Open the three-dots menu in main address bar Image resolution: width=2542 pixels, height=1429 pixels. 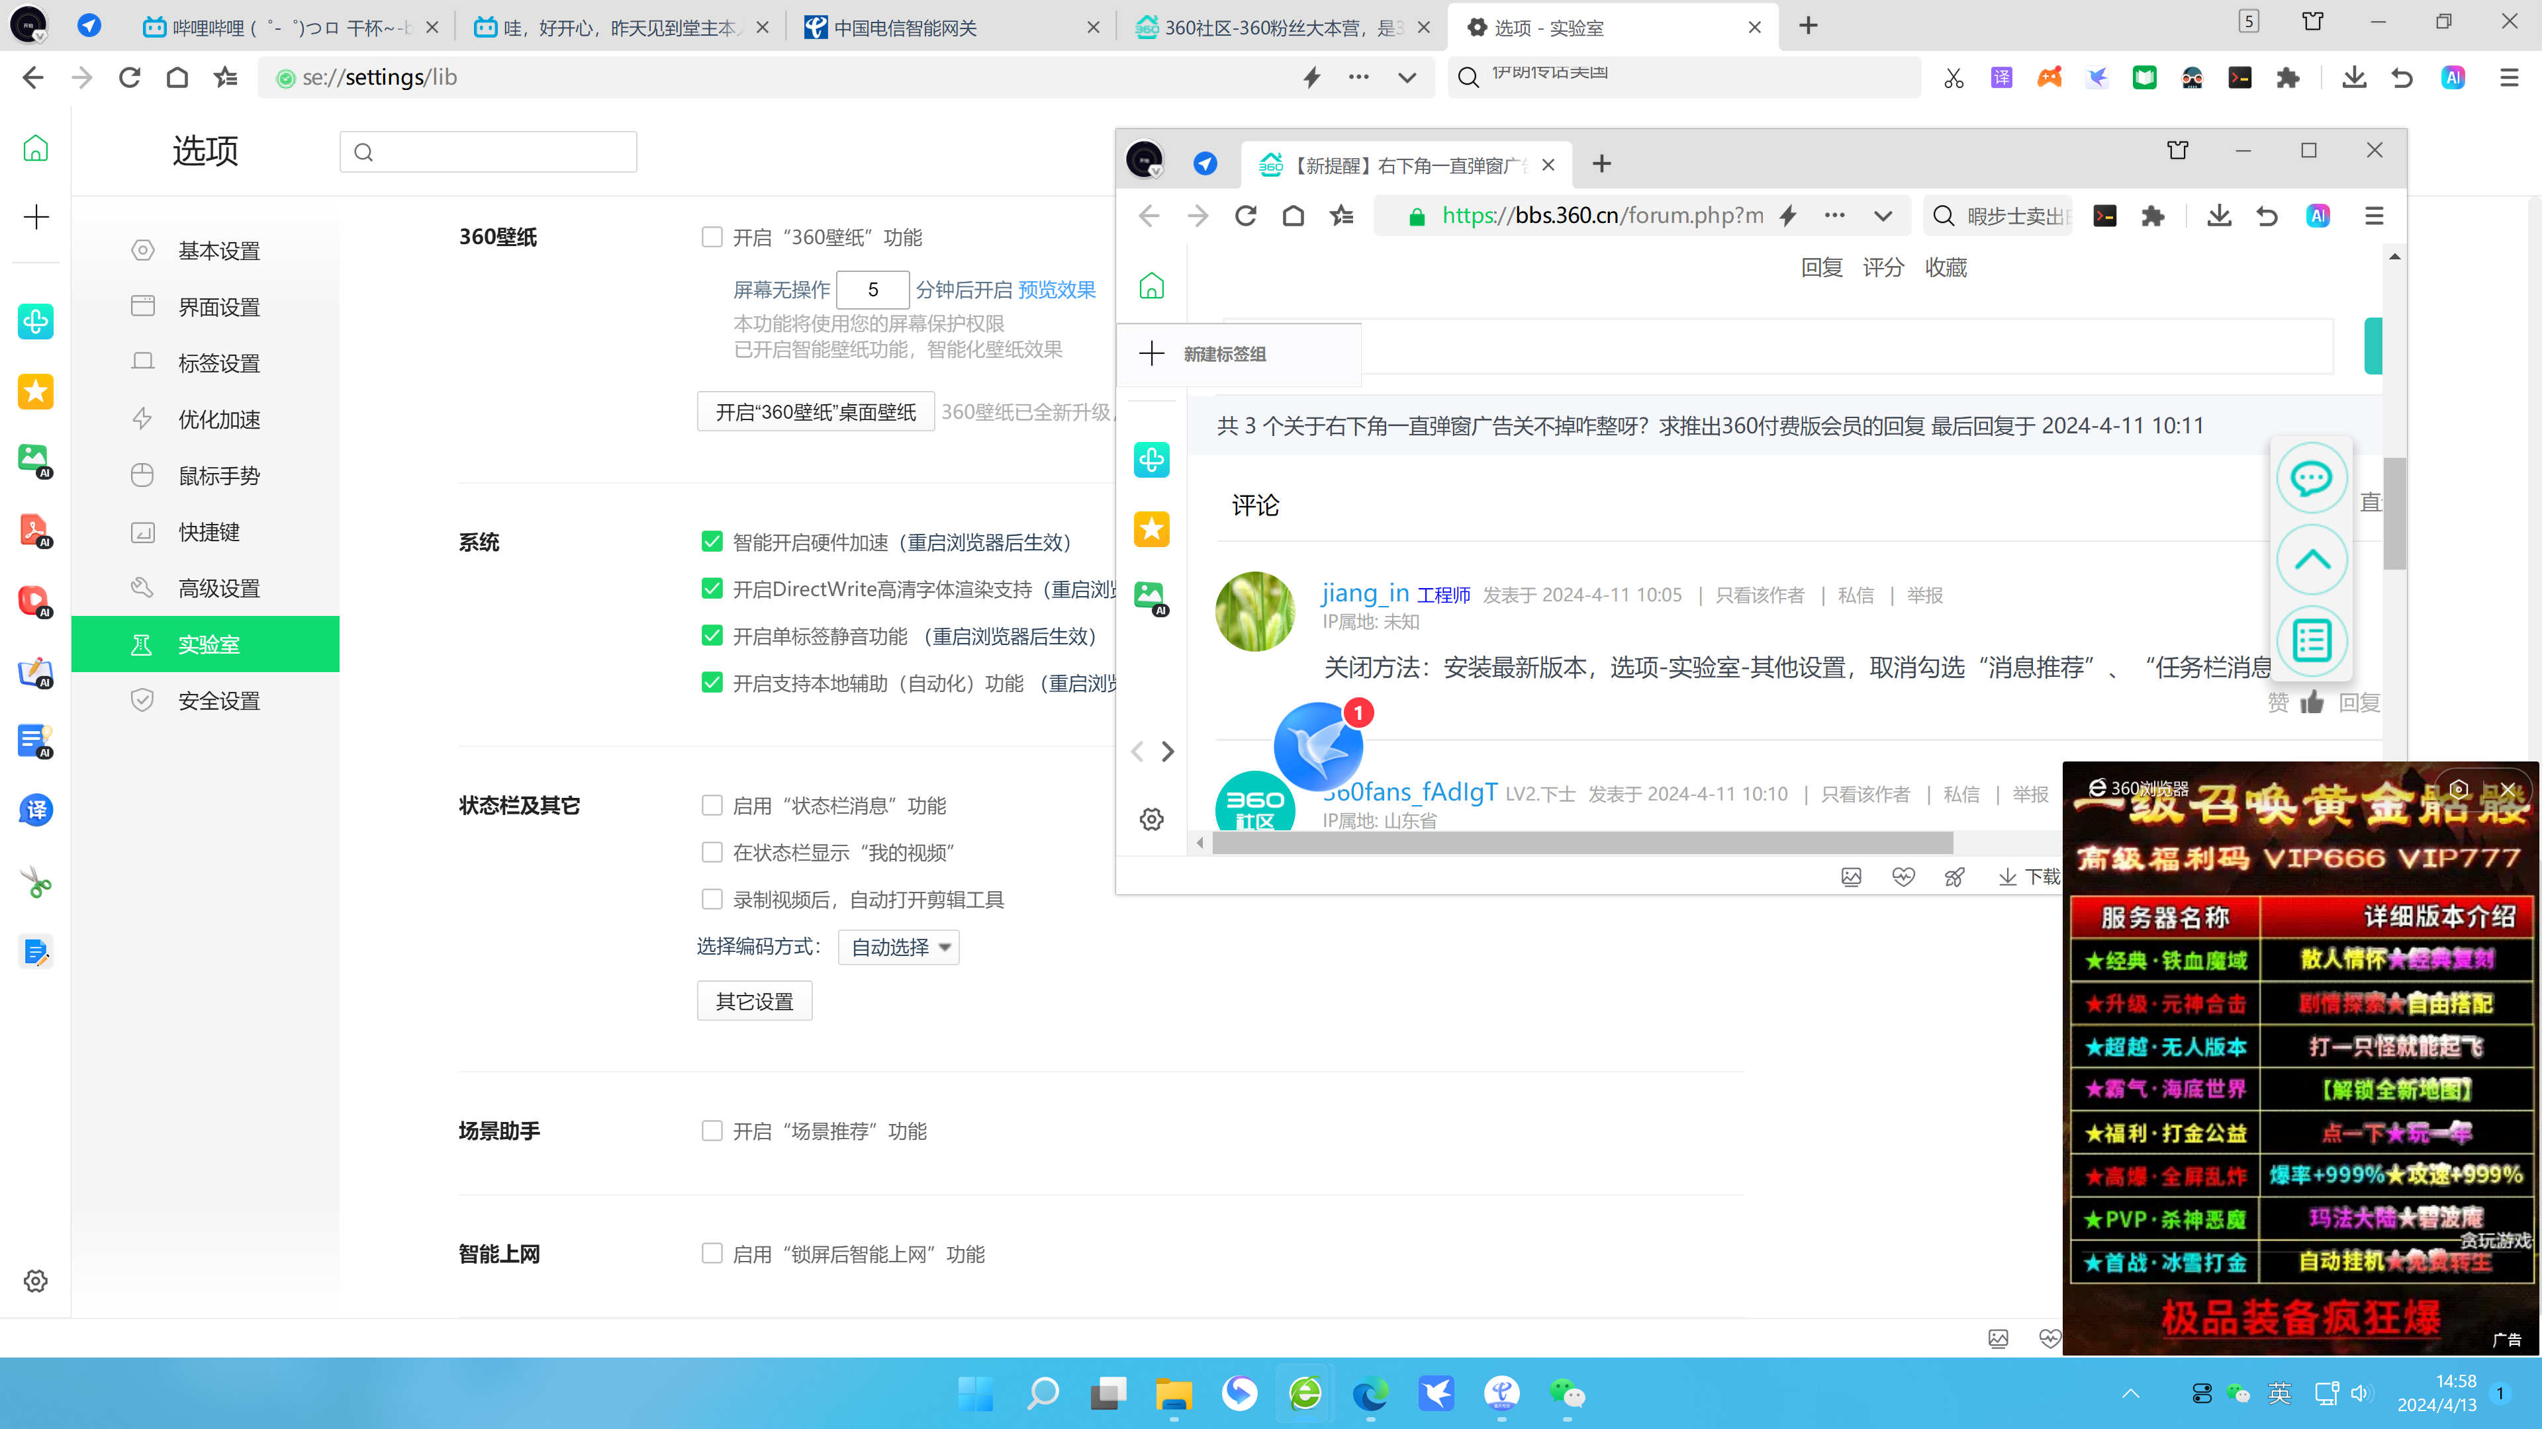coord(1359,77)
